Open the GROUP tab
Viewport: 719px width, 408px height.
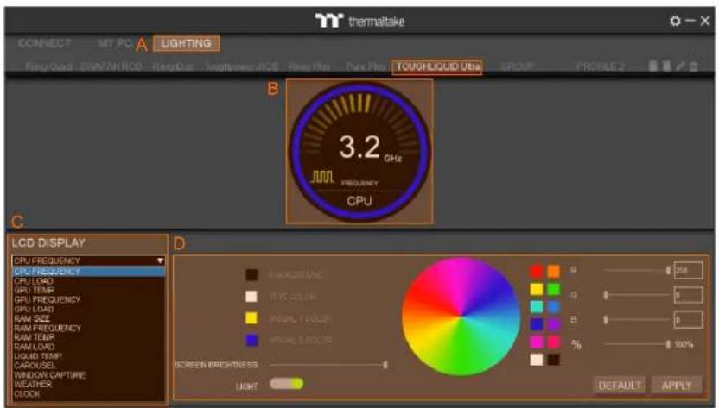(x=518, y=67)
